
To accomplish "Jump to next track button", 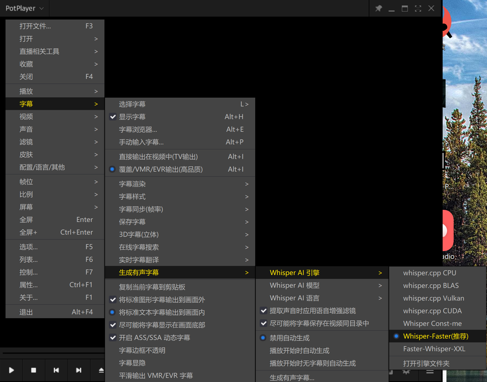I will point(79,370).
